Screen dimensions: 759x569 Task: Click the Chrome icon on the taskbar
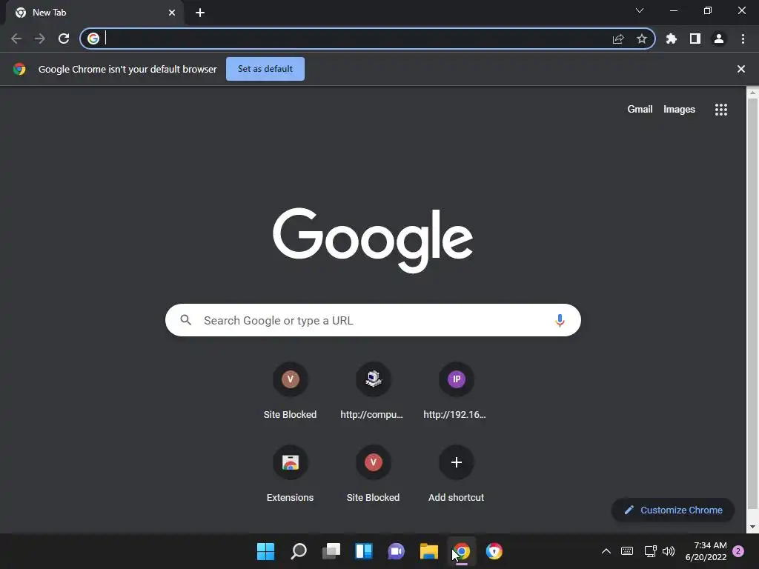click(461, 551)
